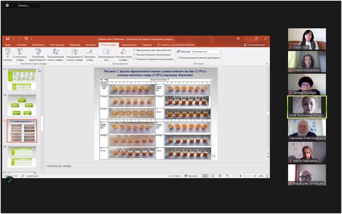Open 'Записати показ слайдів' dropdown

click(123, 55)
